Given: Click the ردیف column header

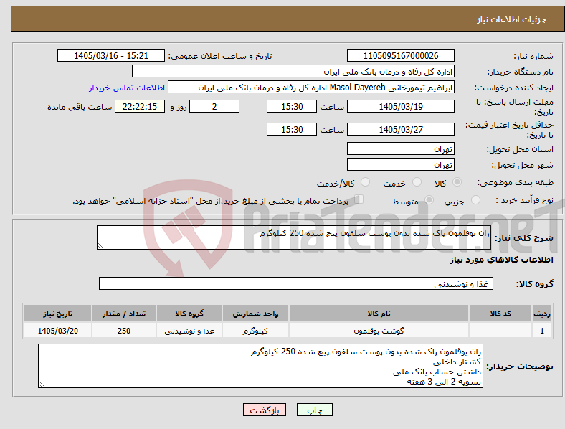Looking at the screenshot, I should [542, 313].
